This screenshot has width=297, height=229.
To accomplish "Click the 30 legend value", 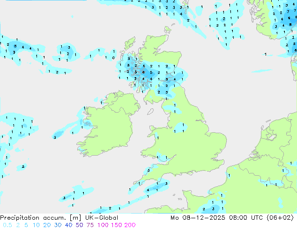I will pos(58,225).
